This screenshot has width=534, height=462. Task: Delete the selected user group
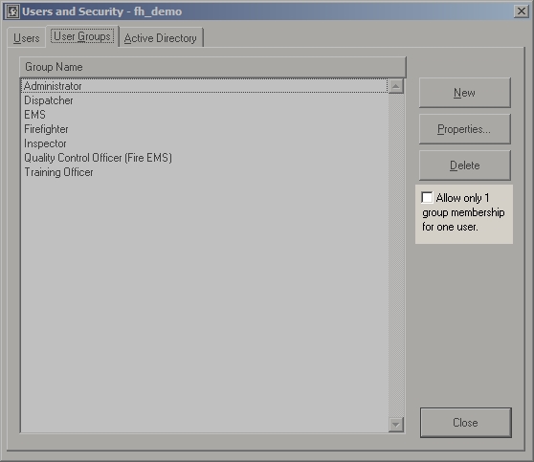464,165
